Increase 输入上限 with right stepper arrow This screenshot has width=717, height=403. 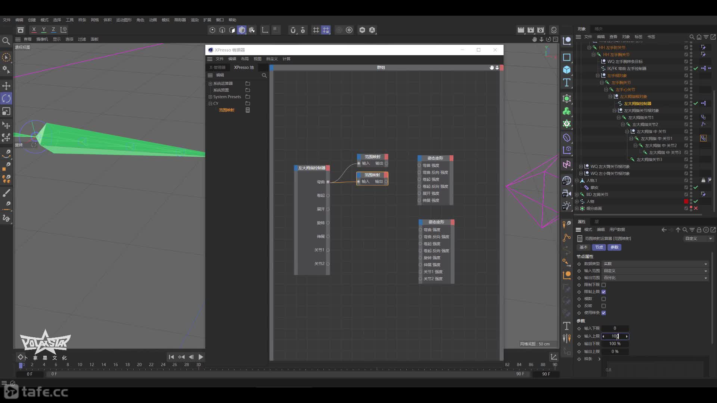pyautogui.click(x=627, y=337)
